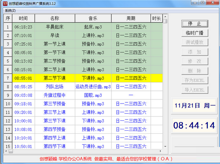The width and height of the screenshot is (220, 164).
Task: Click the red 创想颖峰 OA系统 banner link
Action: 106,159
